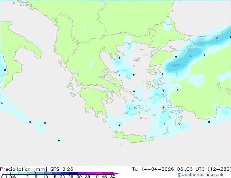This screenshot has width=231, height=178.
Task: Pick the 5–10 mm legend swatch
Action: tap(40, 173)
